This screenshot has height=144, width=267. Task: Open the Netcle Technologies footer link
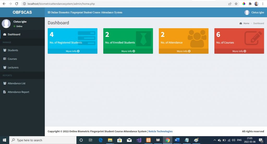160,131
